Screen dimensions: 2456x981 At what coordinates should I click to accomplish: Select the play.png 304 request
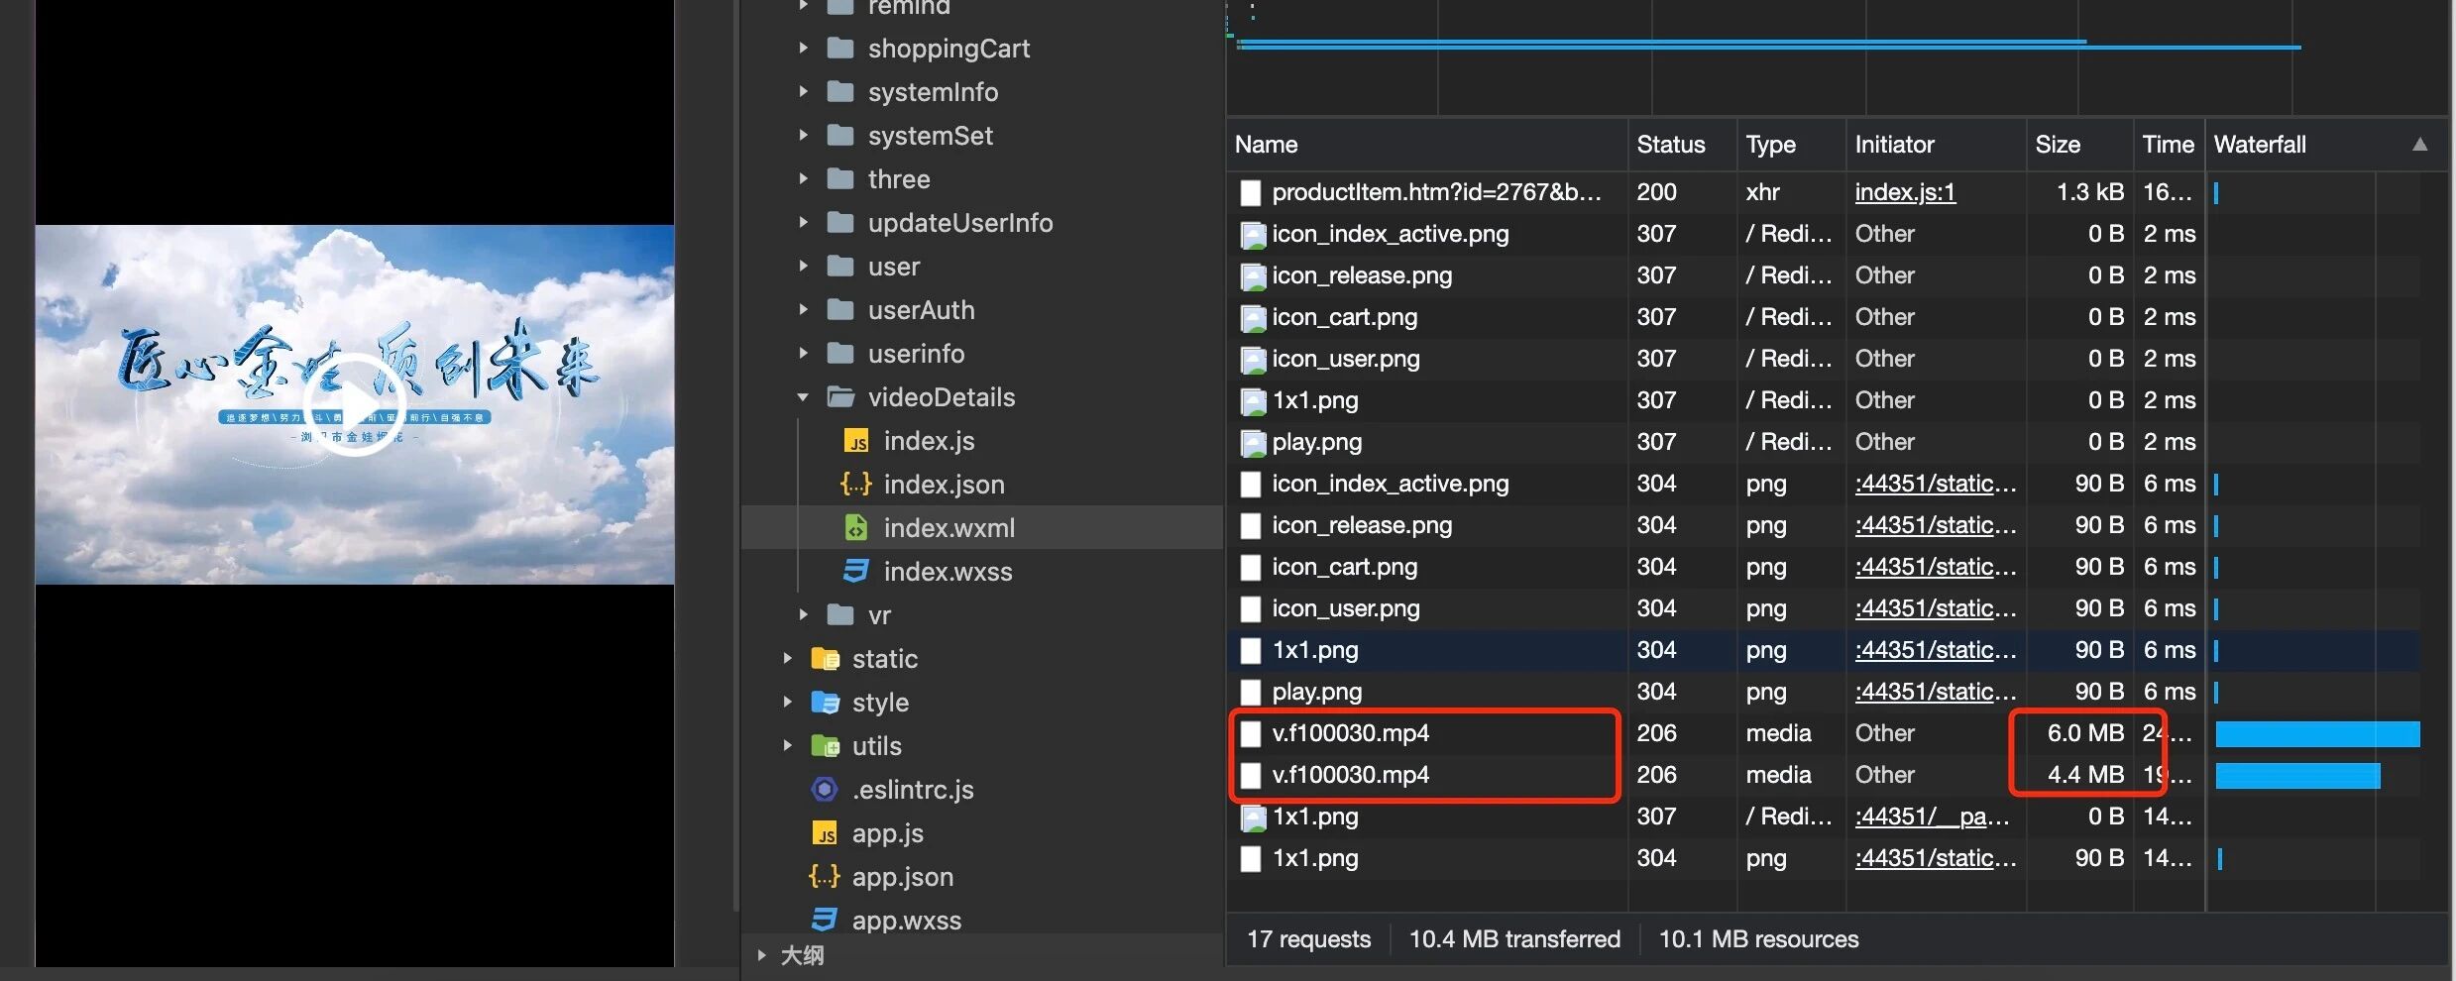1824,692
